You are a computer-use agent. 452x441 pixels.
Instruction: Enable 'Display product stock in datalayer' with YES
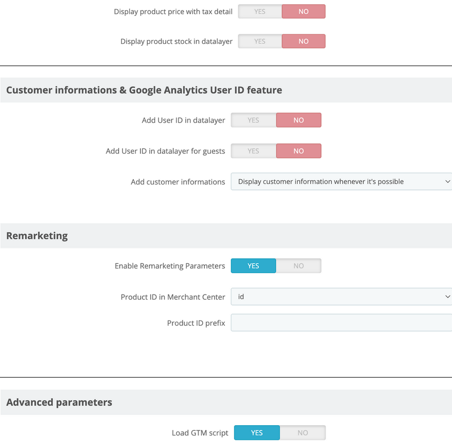(259, 41)
